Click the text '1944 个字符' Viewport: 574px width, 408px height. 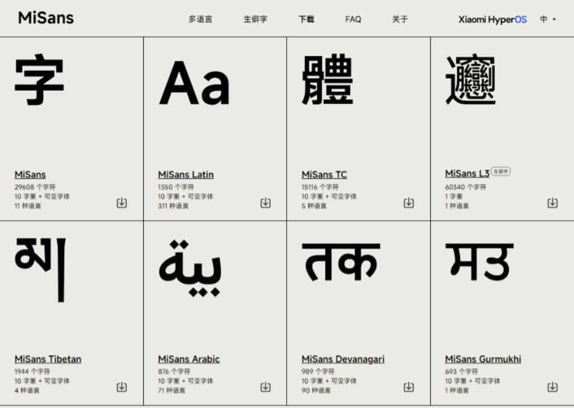(x=32, y=372)
